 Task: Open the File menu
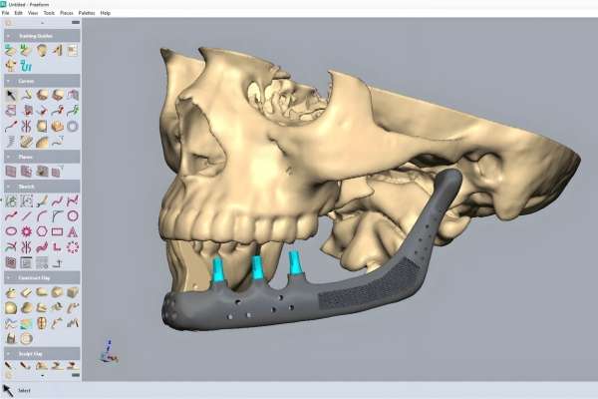6,13
